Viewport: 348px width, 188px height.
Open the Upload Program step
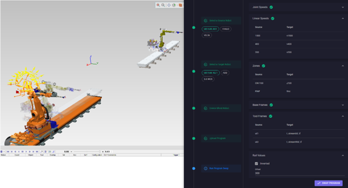point(221,138)
